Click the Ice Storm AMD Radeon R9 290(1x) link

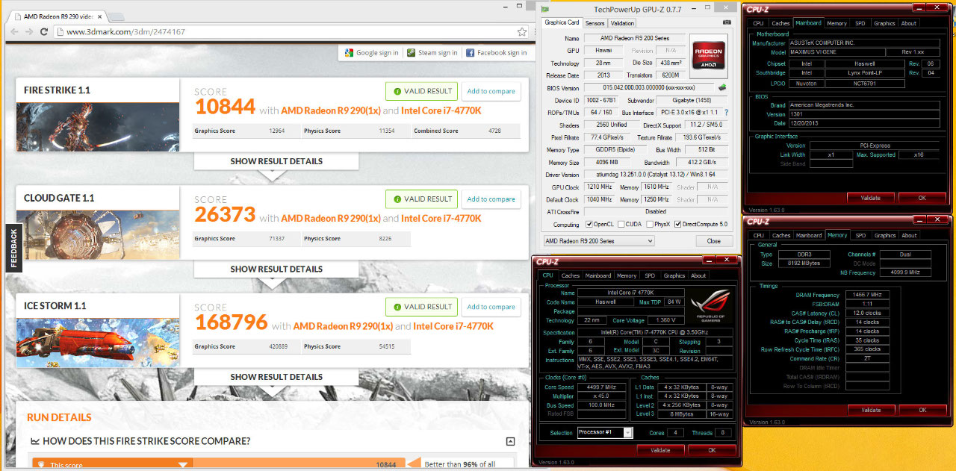click(342, 326)
